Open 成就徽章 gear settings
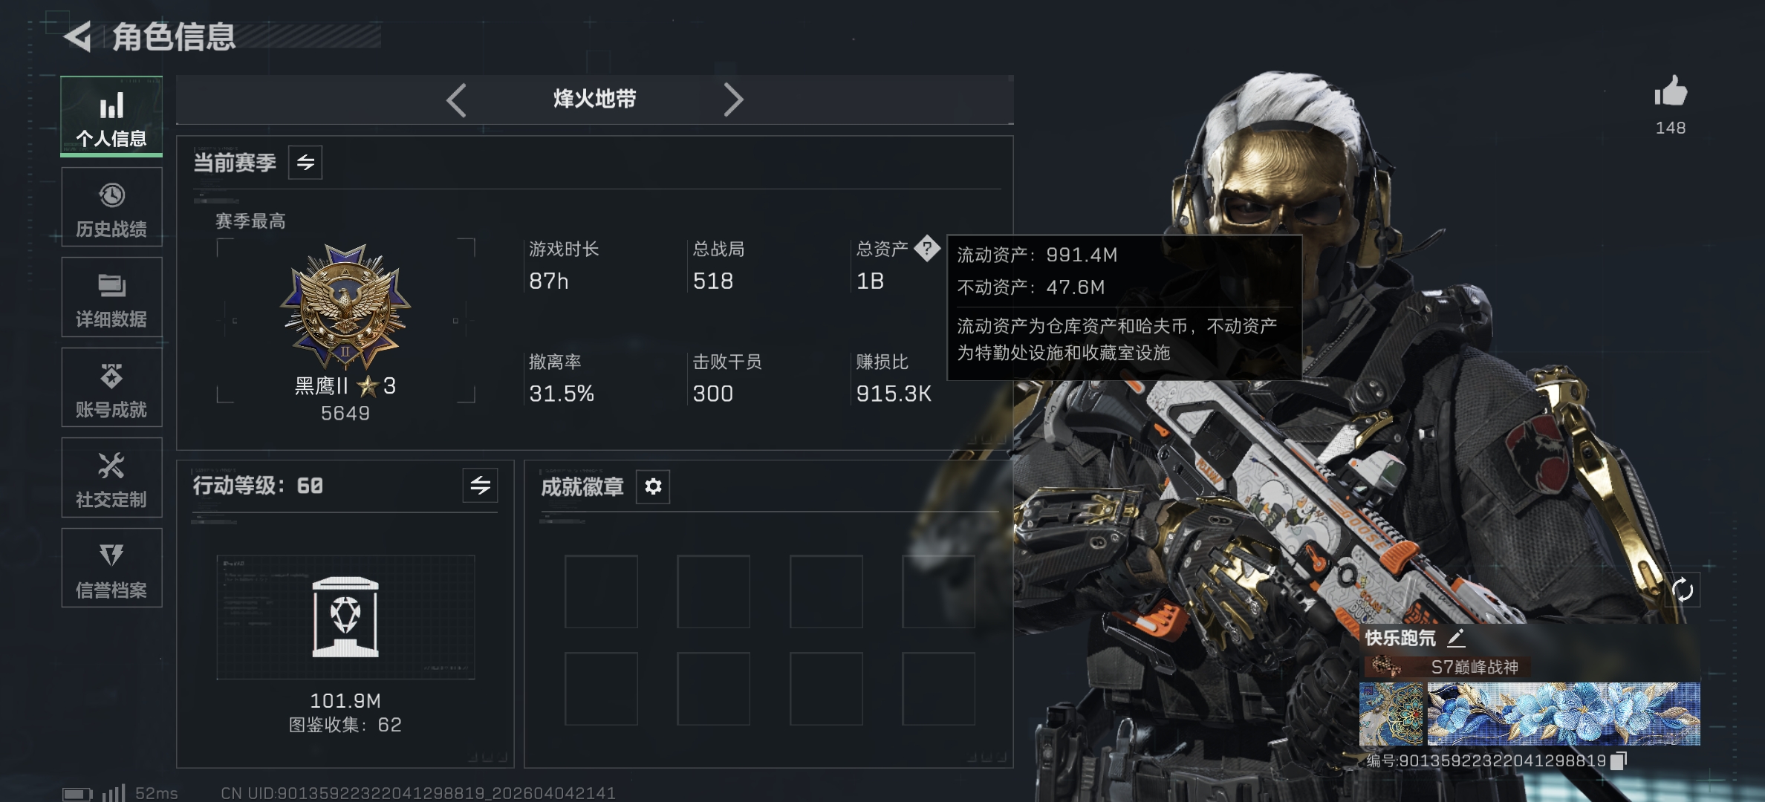Image resolution: width=1765 pixels, height=802 pixels. [x=653, y=486]
